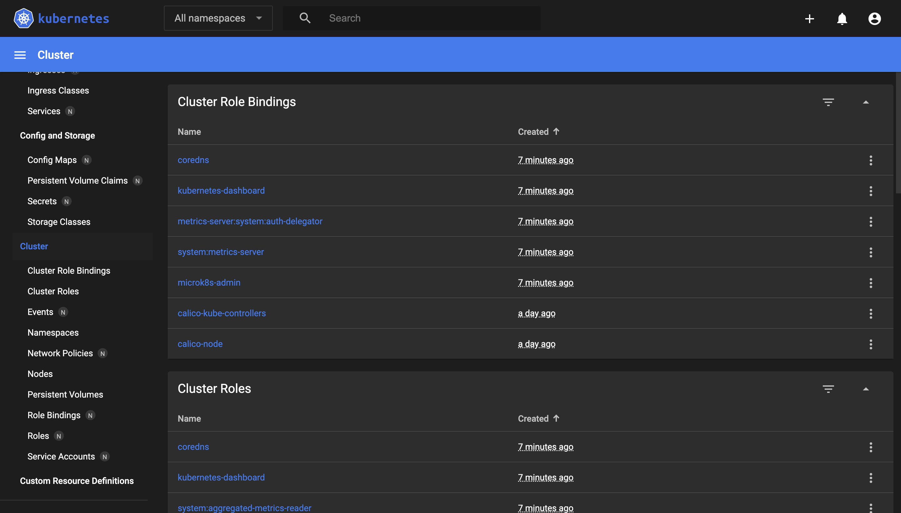This screenshot has width=901, height=513.
Task: Filter the Cluster Roles table
Action: [828, 389]
